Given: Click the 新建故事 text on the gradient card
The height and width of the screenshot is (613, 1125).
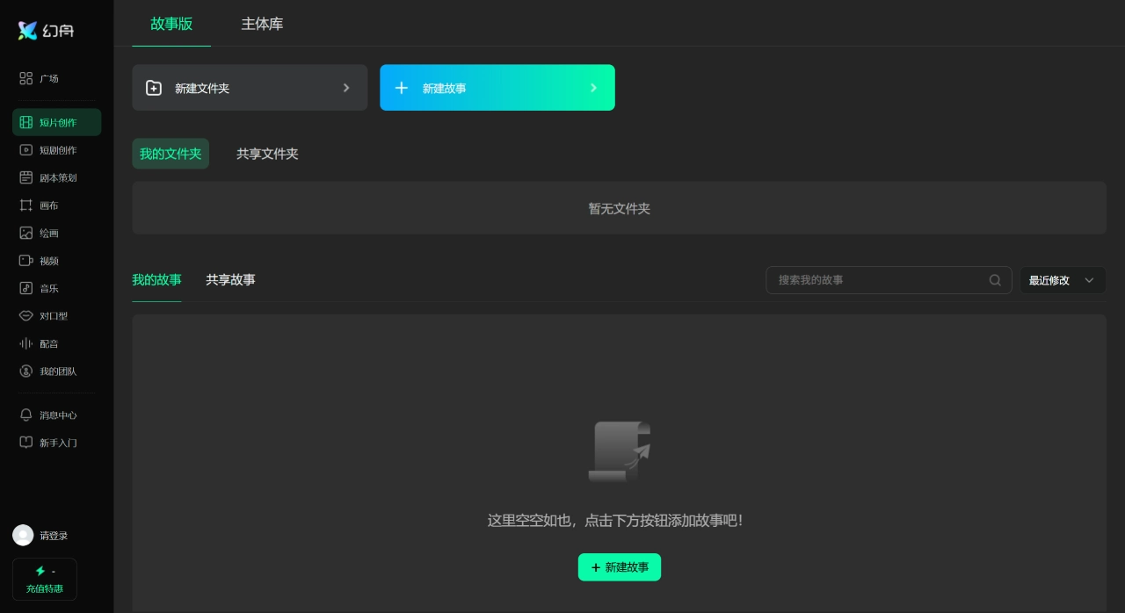Looking at the screenshot, I should click(445, 89).
